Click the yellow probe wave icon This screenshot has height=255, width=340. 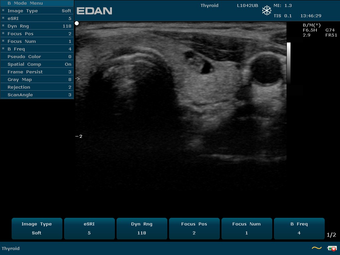tap(316, 248)
